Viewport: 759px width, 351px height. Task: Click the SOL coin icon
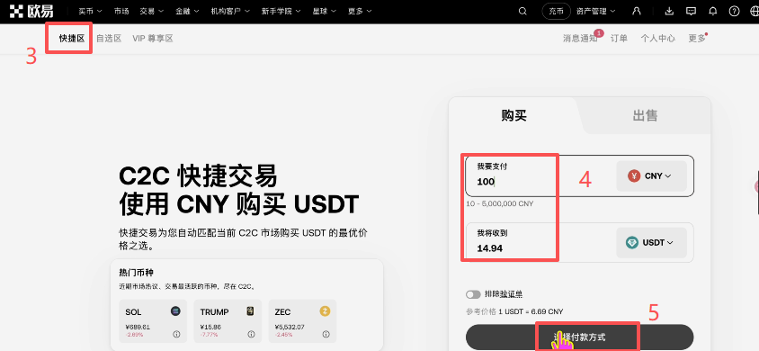[x=175, y=311]
